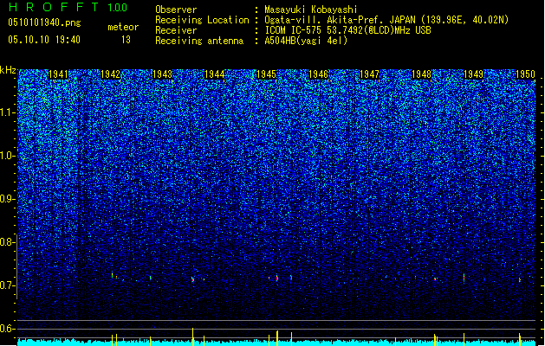The height and width of the screenshot is (346, 545).
Task: Click the 1941 time marker
Action: pos(58,74)
